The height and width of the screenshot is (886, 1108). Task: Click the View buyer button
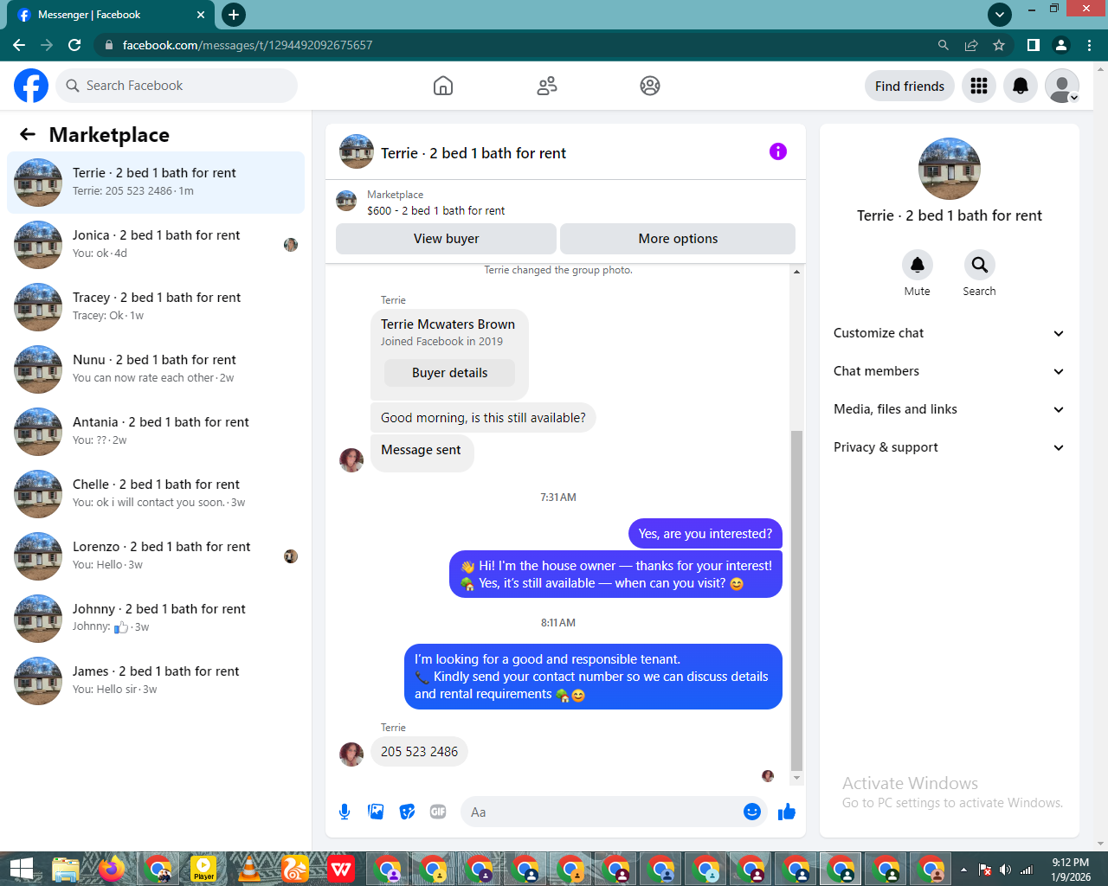pos(446,239)
